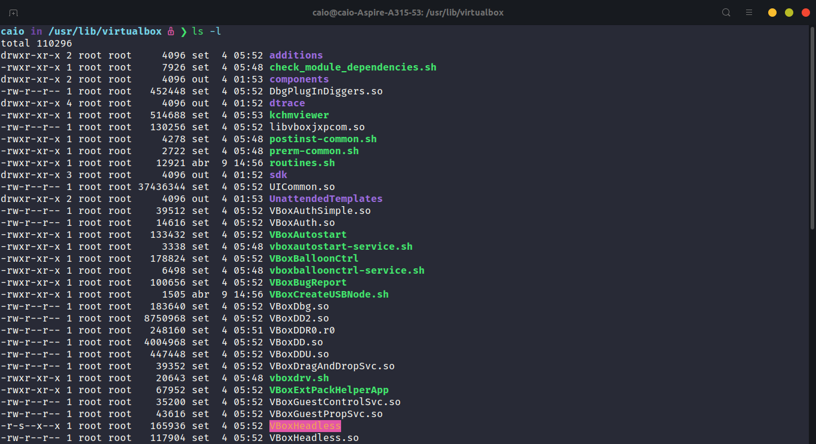
Task: Click the '/usr/lib/virtualbox' path in the prompt
Action: pos(105,31)
